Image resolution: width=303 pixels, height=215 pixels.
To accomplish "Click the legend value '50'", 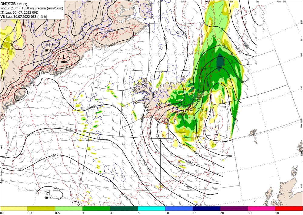I will point(277,213).
